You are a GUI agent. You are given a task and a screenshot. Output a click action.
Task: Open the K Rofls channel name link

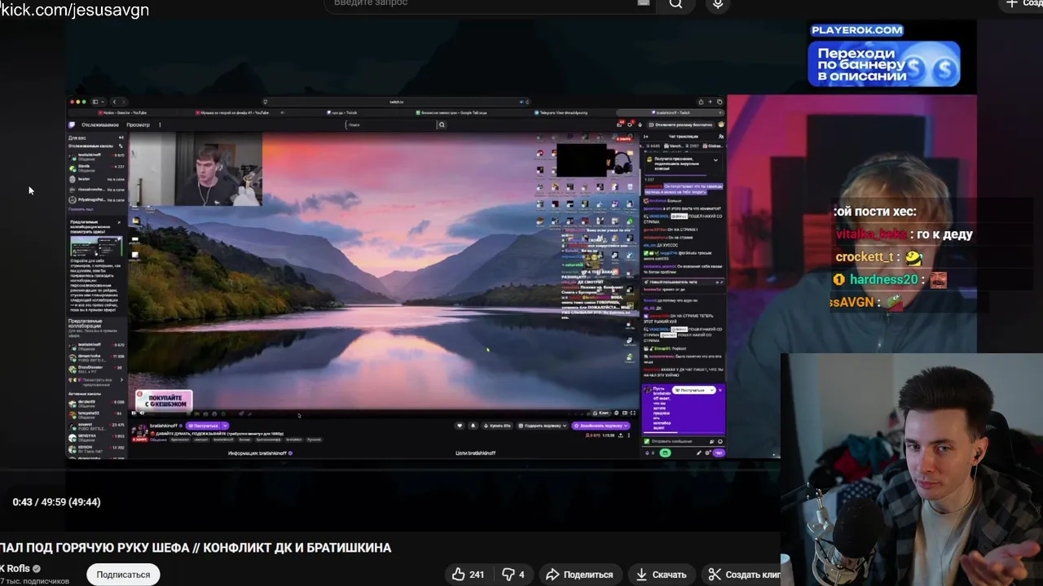[x=15, y=569]
